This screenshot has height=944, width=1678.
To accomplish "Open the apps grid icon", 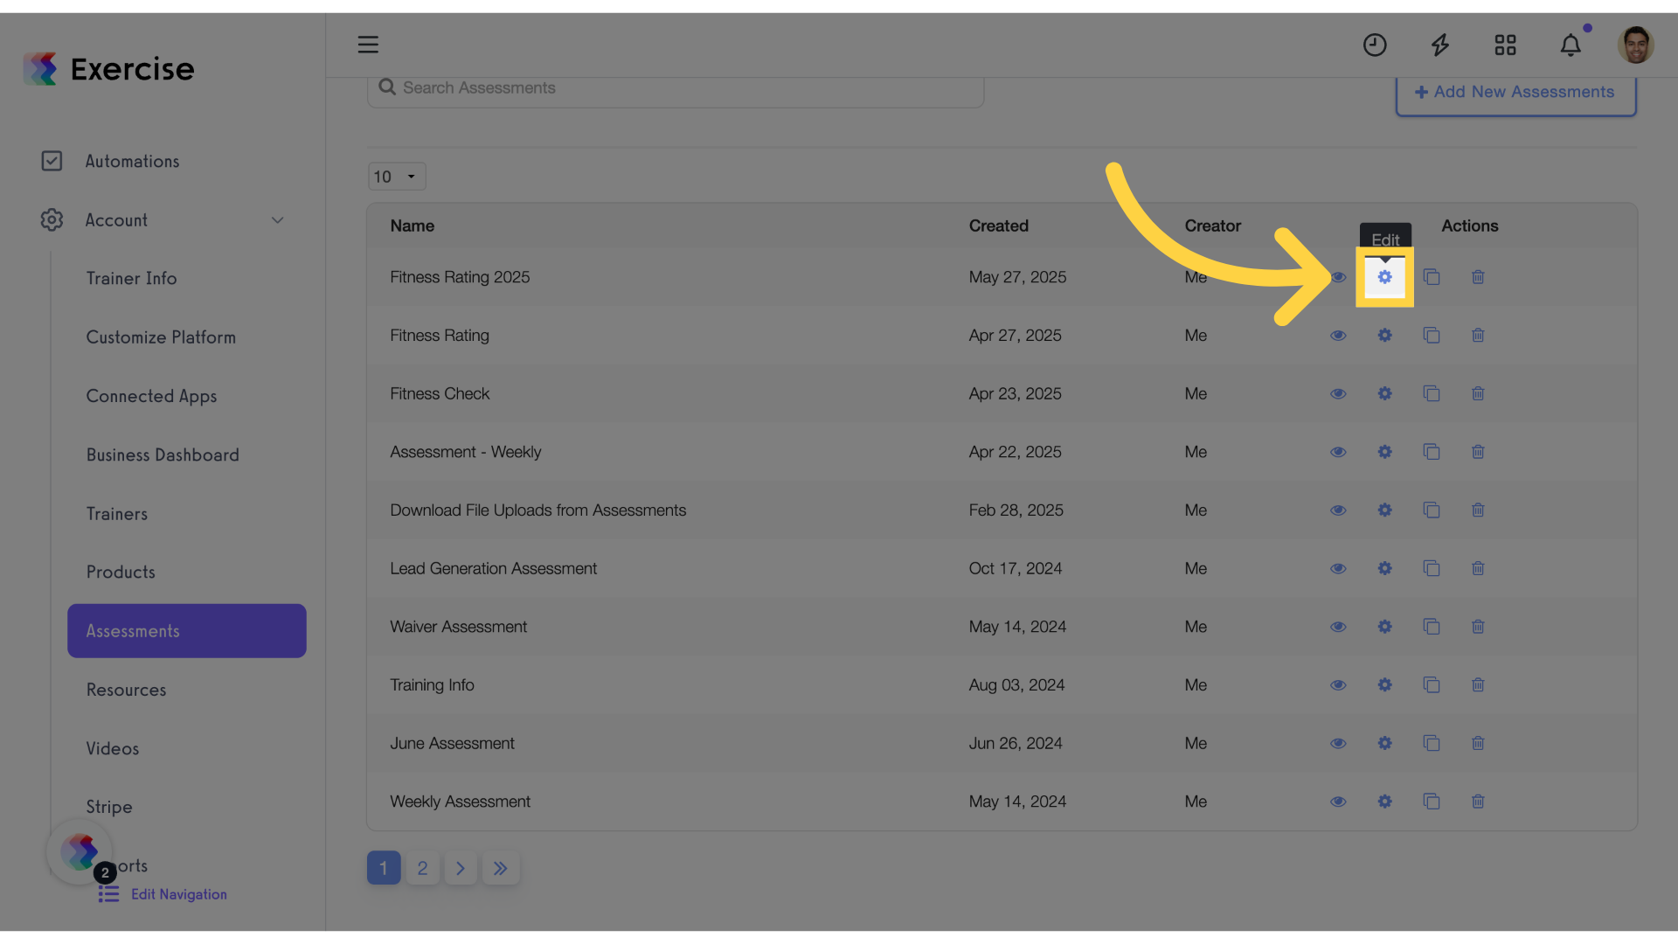I will [x=1505, y=45].
